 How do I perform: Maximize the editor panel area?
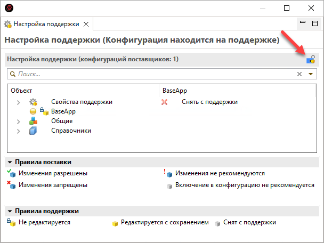click(x=314, y=23)
